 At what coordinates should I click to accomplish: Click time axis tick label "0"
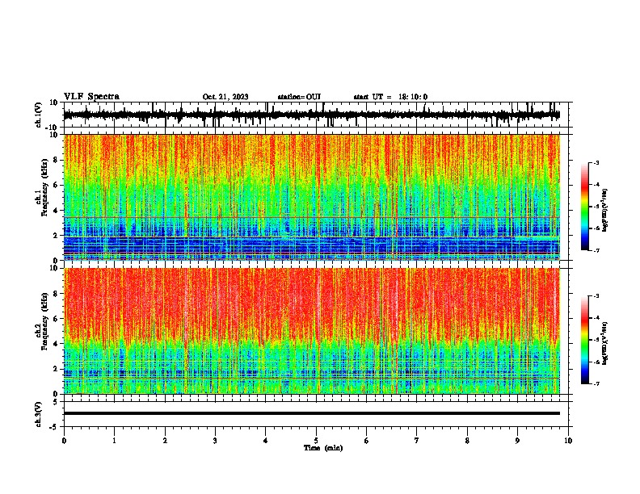64,441
